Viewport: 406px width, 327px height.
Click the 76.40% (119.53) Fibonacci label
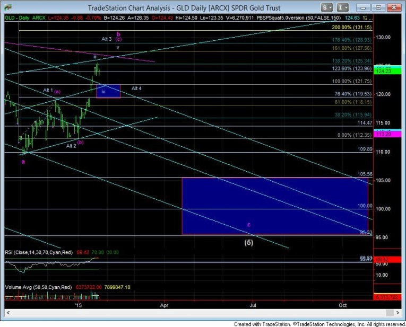(353, 94)
